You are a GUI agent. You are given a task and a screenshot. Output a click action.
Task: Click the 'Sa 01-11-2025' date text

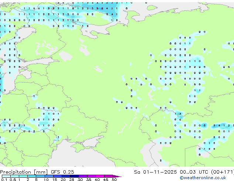pos(155,172)
